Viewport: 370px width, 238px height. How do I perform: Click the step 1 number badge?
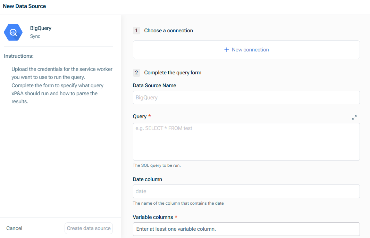(x=136, y=31)
